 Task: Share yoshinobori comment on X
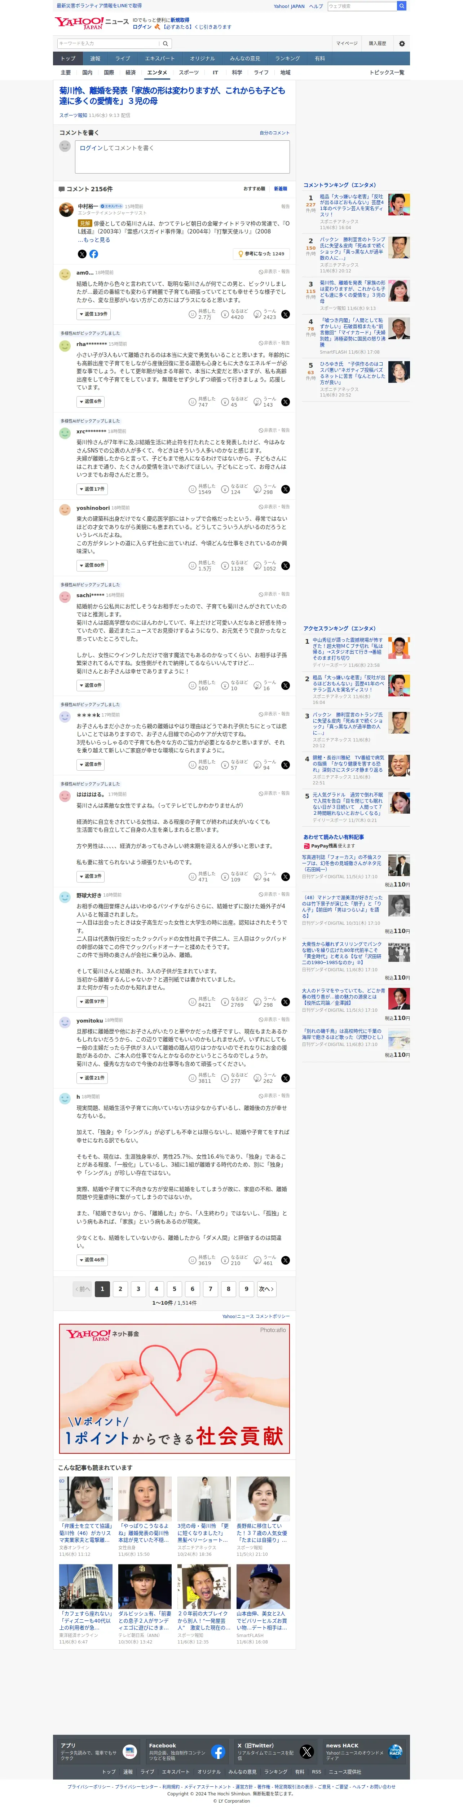coord(285,565)
